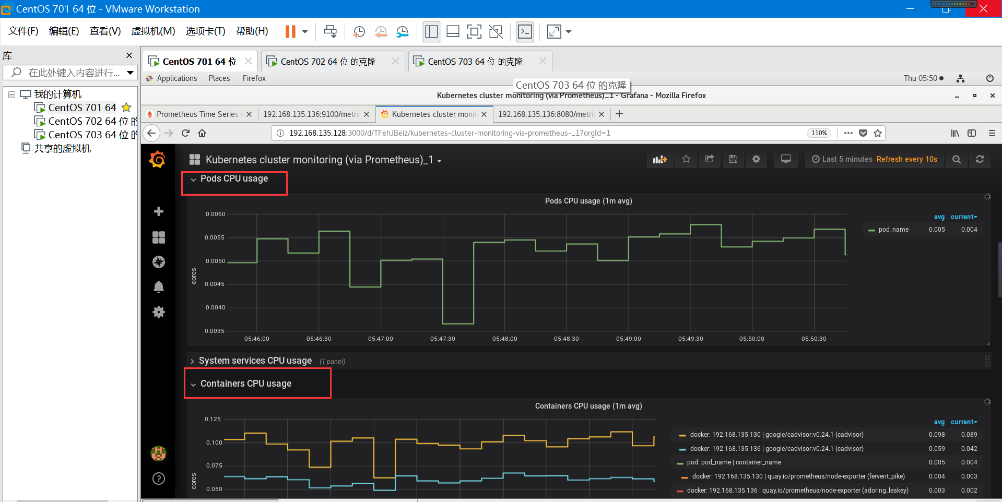Open VMware 文件(F) menu
This screenshot has height=502, width=1002.
[23, 31]
